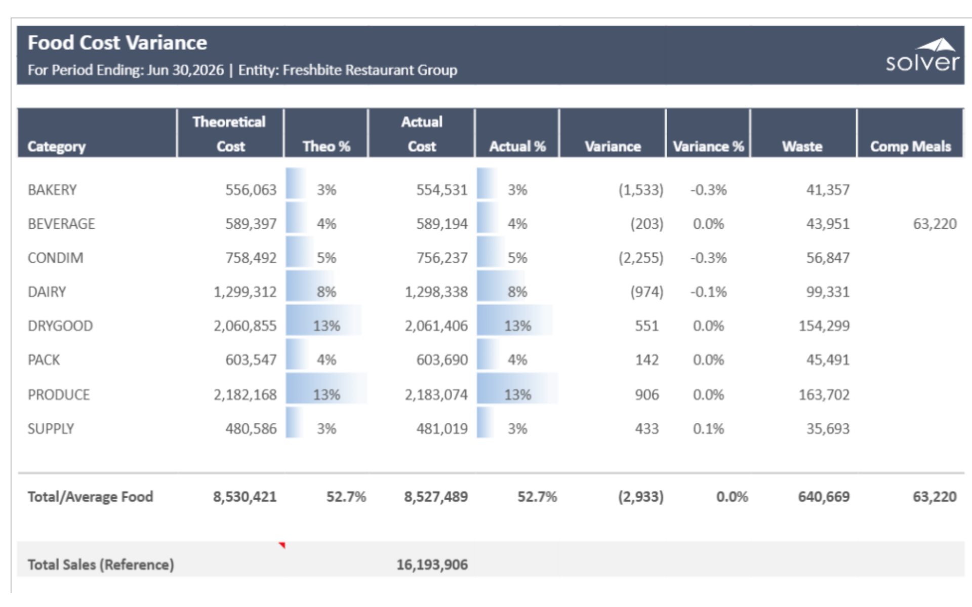Click the Waste column header

pos(802,146)
